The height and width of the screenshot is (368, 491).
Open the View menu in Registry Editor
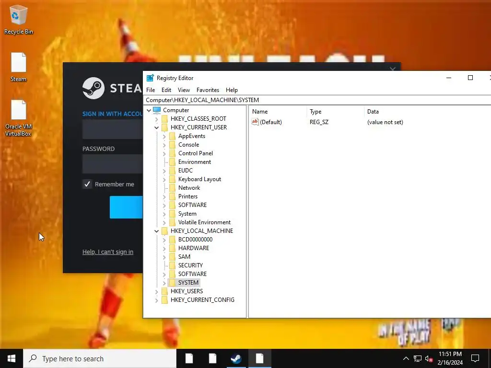(184, 90)
